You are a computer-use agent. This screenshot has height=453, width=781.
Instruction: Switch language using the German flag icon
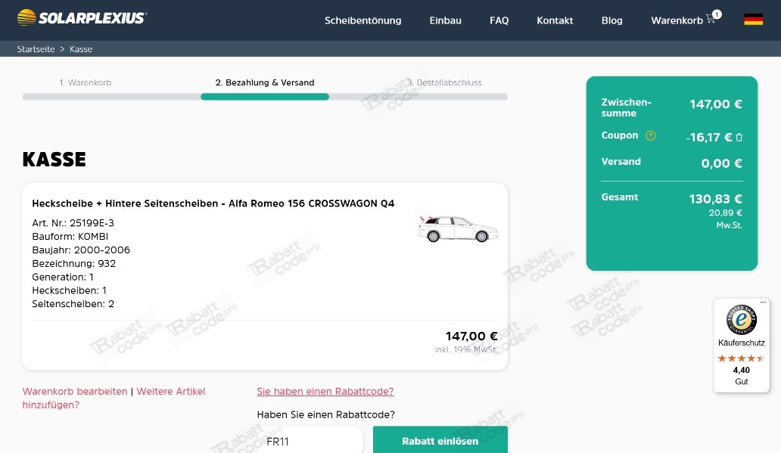click(754, 19)
